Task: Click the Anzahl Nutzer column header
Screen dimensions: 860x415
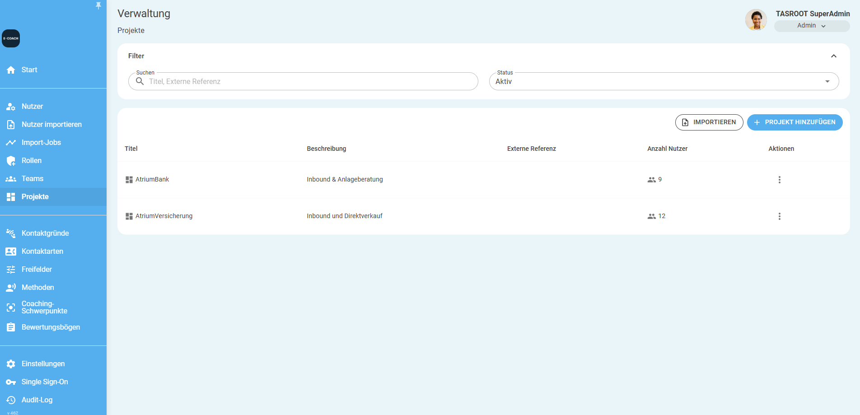Action: pyautogui.click(x=667, y=149)
